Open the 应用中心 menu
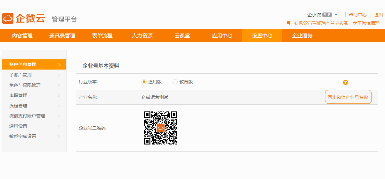The image size is (385, 179). pos(222,35)
